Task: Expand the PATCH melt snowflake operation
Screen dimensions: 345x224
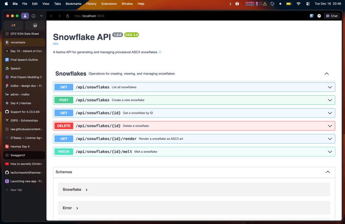Action: click(194, 152)
